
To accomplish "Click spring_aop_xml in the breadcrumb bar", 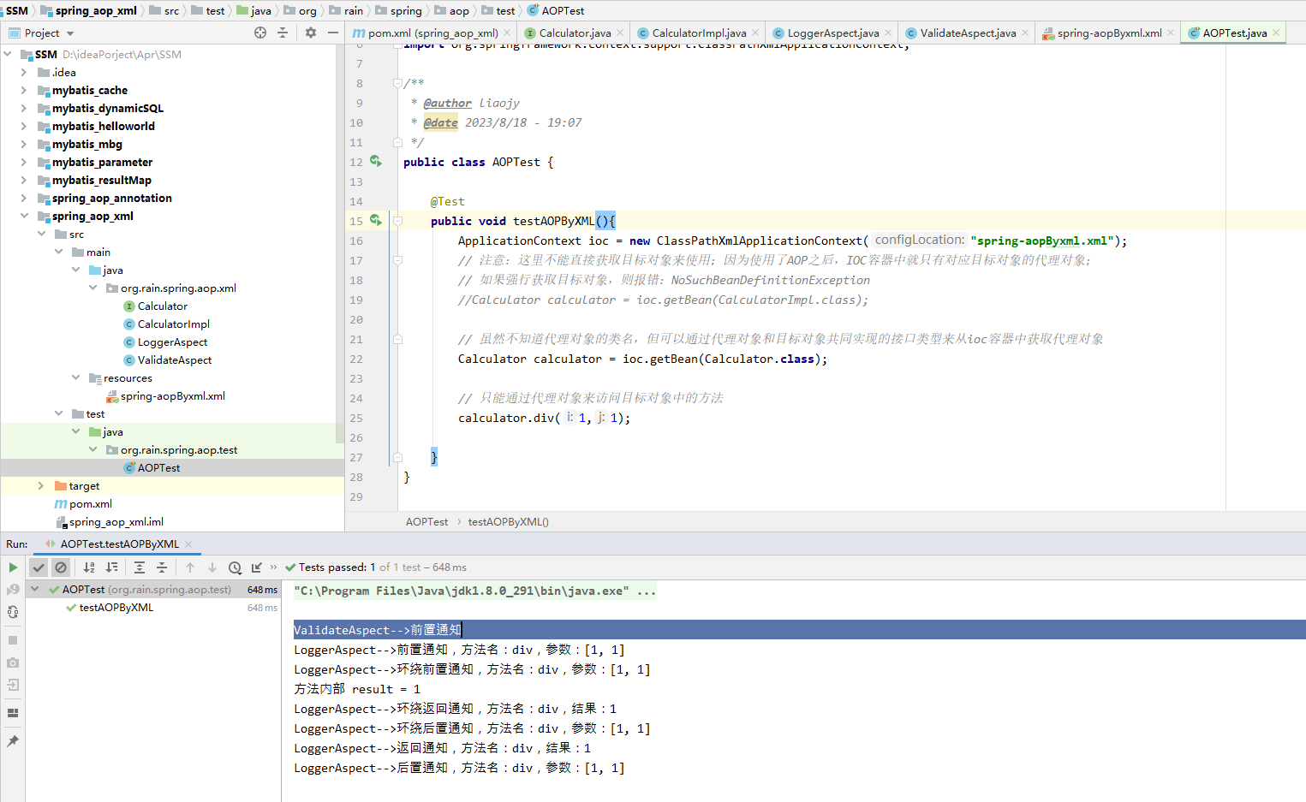I will [95, 10].
